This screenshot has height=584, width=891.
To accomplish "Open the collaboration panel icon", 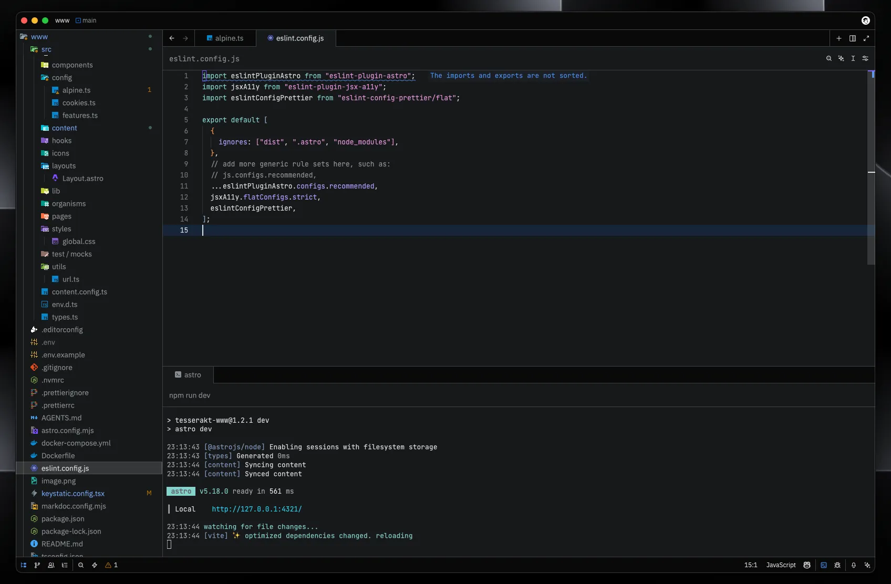I will pos(51,565).
